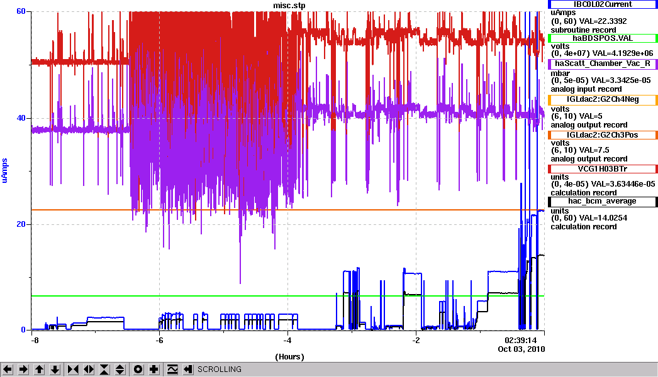Screen dimensions: 658x377
Task: Click the VAL=14.0254 reading in legend
Action: coord(603,218)
